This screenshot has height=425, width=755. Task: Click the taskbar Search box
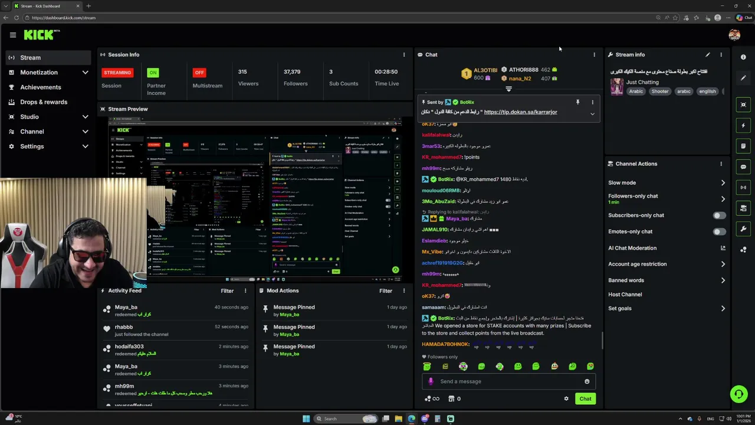345,419
